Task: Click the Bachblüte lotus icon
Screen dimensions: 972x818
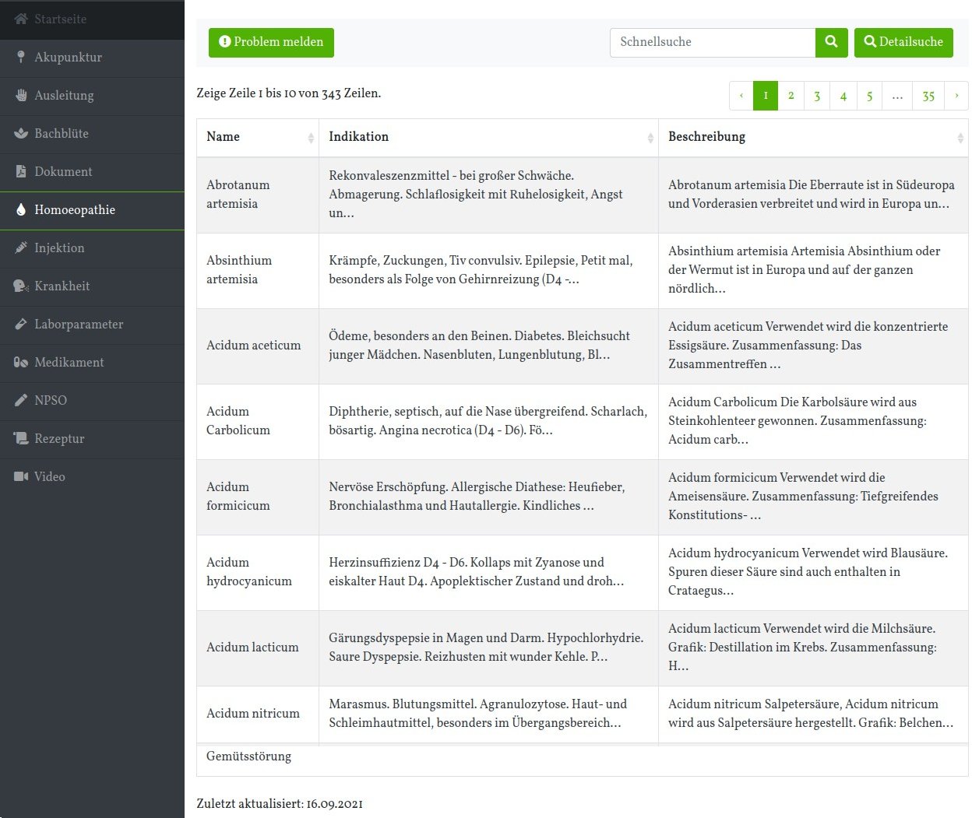Action: (21, 133)
